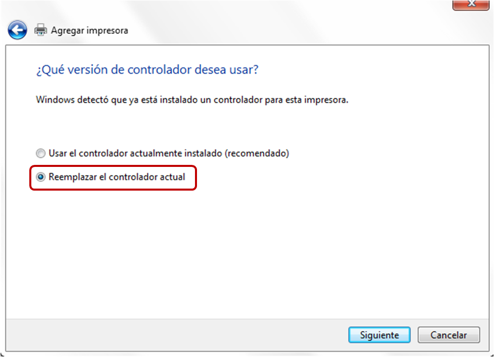Choose the Reemplazar el controlador actual radio button
This screenshot has height=357, width=494.
tap(40, 177)
